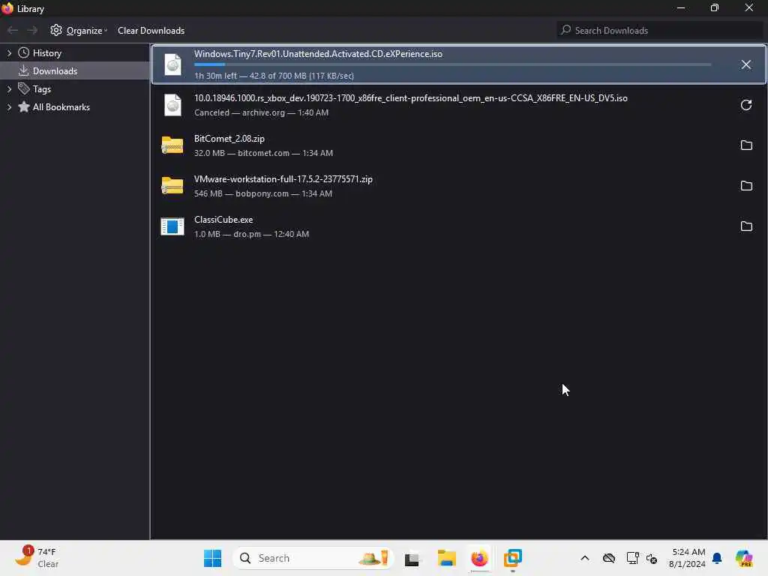Click the muted volume tray icon
The image size is (768, 576).
[652, 558]
